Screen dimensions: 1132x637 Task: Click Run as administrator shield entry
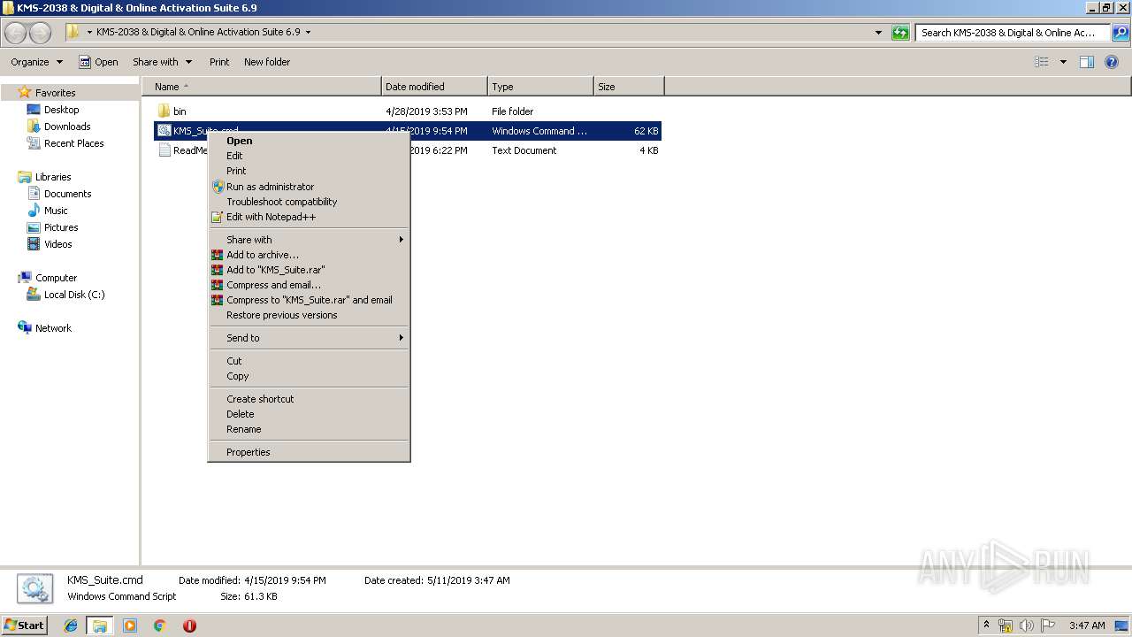click(x=309, y=187)
